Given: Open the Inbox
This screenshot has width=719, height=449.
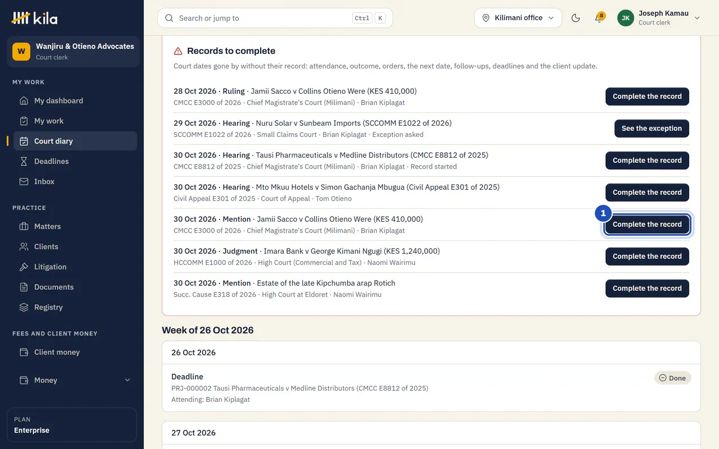Looking at the screenshot, I should point(75,181).
